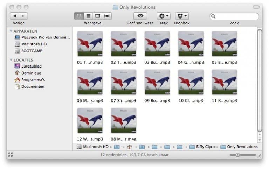This screenshot has width=269, height=169.
Task: Jump to Biffy Clyro in path bar
Action: pyautogui.click(x=202, y=147)
